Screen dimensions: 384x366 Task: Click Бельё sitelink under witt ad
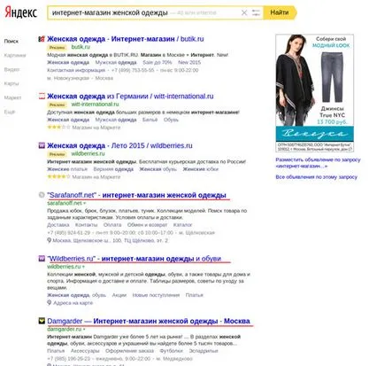coord(150,120)
